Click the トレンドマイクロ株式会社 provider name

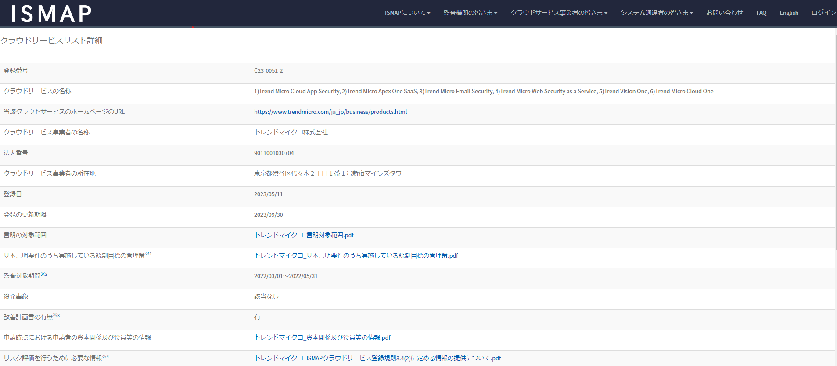(x=291, y=132)
